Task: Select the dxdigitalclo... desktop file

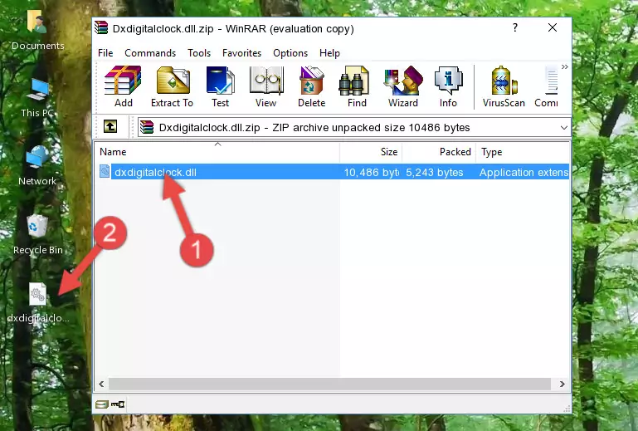Action: 38,303
